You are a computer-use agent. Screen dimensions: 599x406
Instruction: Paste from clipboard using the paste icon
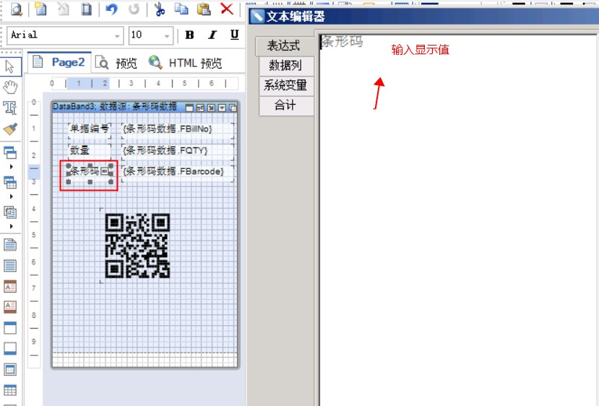204,9
